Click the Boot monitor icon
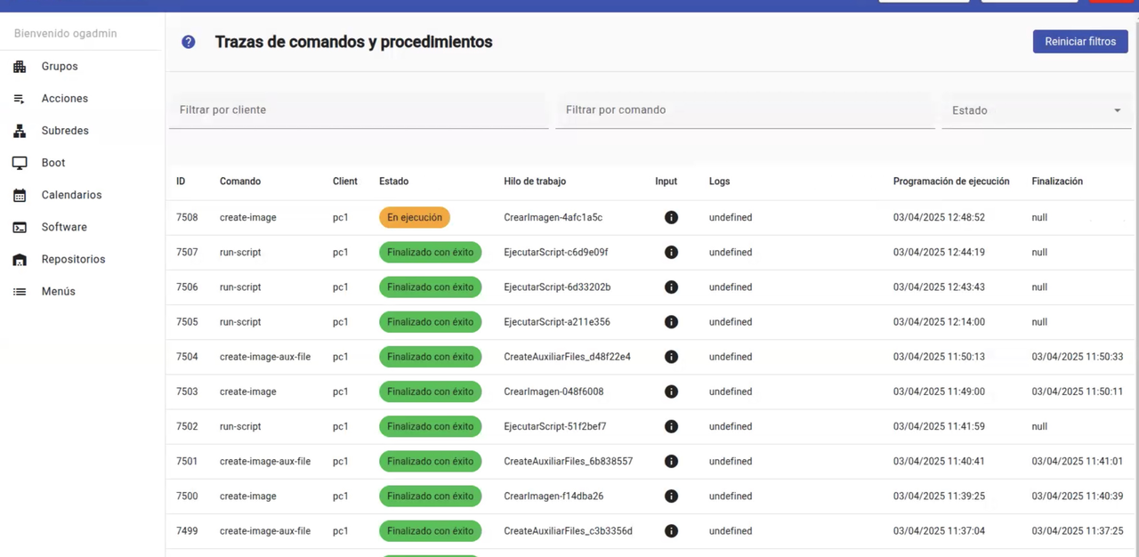 pos(20,163)
